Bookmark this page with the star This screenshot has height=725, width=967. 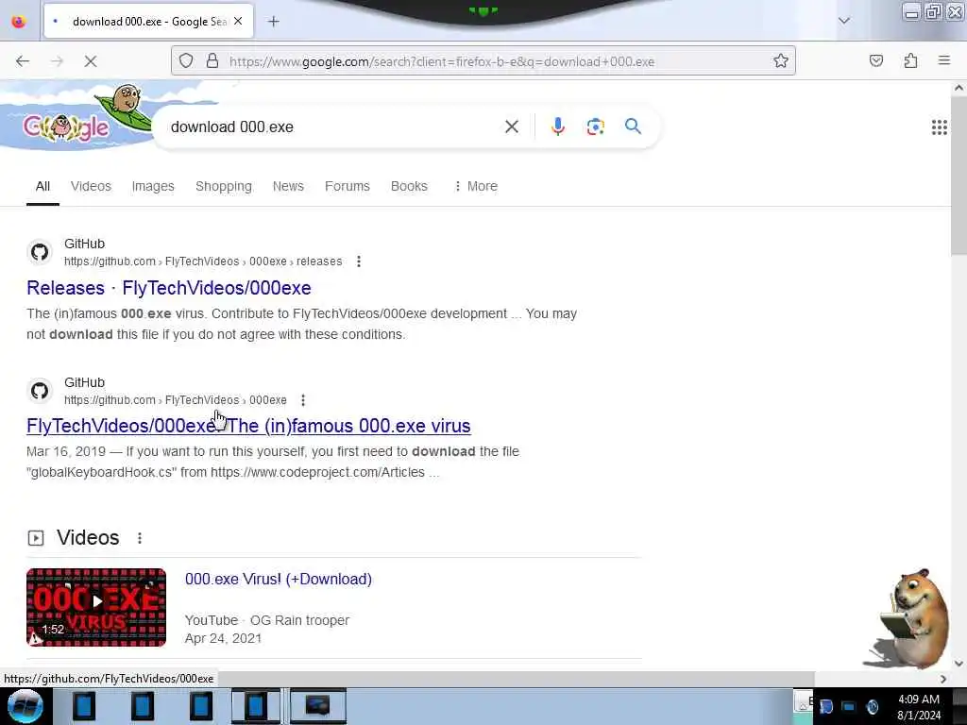click(781, 61)
